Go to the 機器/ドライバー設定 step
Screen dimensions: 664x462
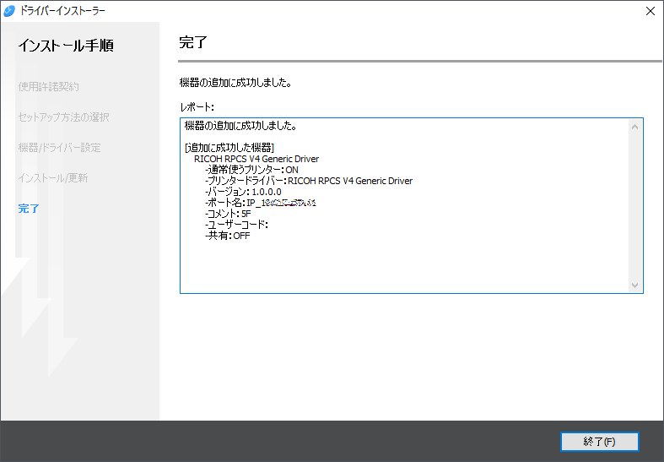coord(59,148)
